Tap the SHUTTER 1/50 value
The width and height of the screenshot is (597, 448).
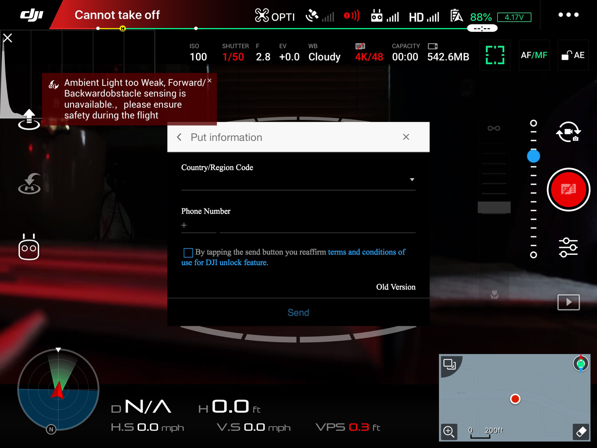tap(235, 52)
